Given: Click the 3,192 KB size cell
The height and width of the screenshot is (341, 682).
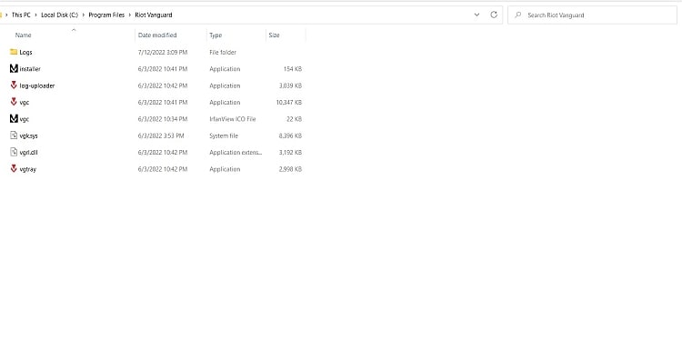Looking at the screenshot, I should pos(290,152).
